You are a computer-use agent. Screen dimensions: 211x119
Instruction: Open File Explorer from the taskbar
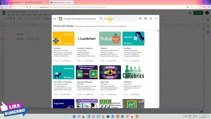tap(103, 116)
